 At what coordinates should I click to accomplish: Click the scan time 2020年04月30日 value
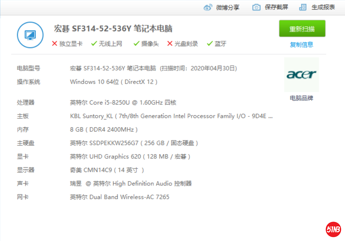pyautogui.click(x=212, y=68)
